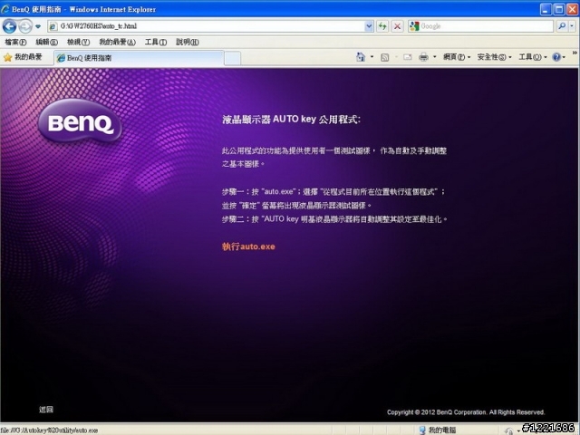Click the search magnifier button
This screenshot has width=580, height=435.
pos(562,26)
